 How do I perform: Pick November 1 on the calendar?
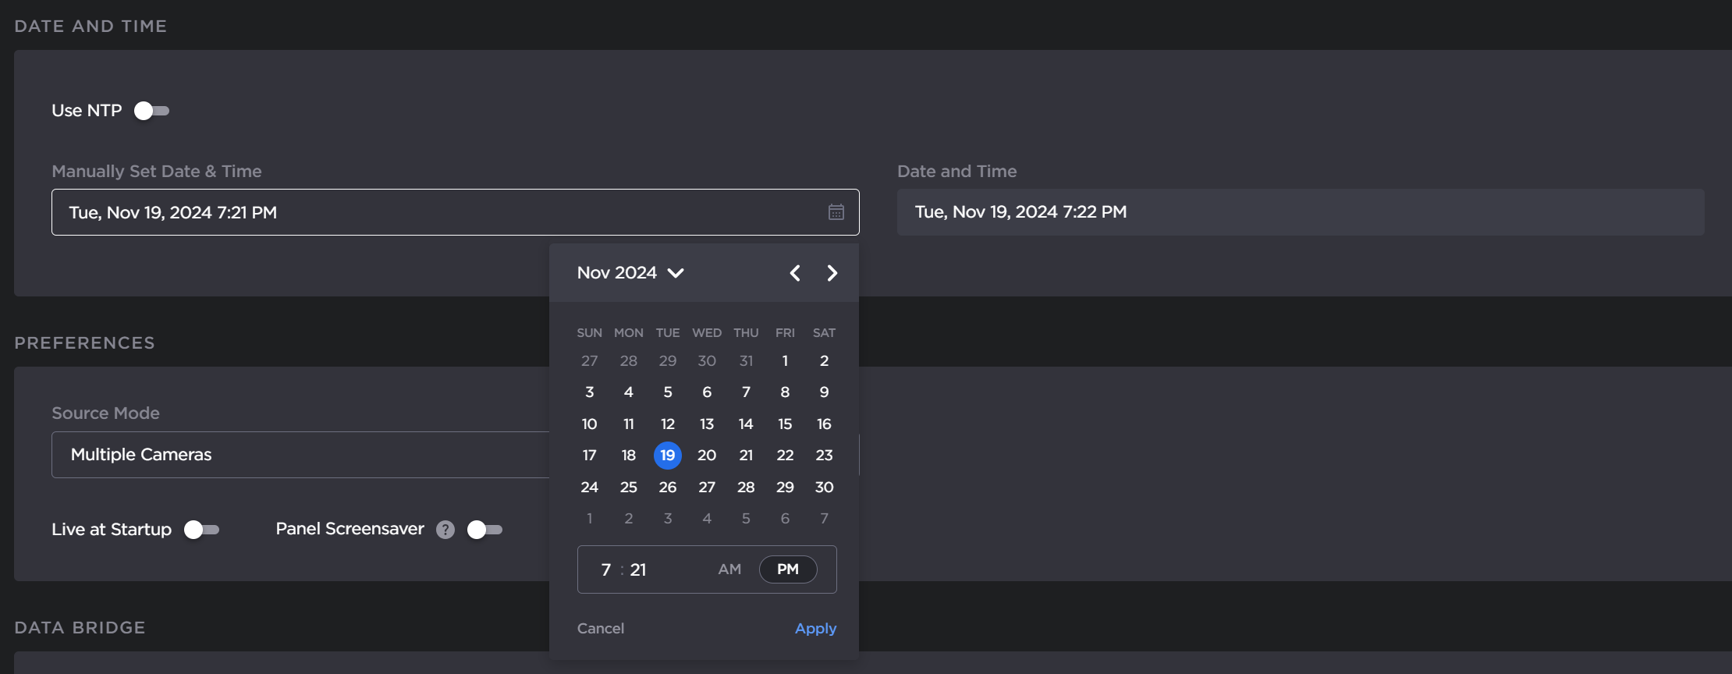[x=785, y=361]
